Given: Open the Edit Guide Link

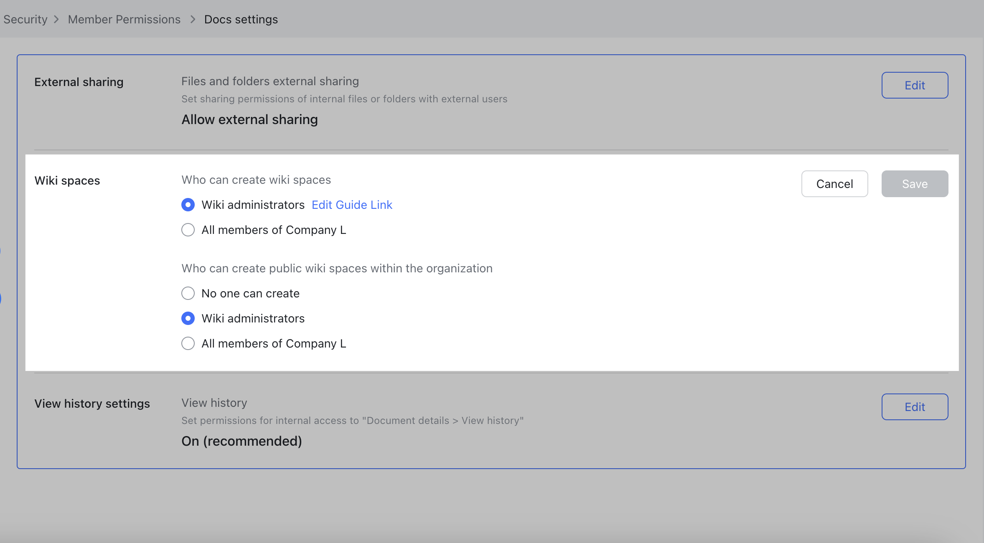Looking at the screenshot, I should 351,205.
